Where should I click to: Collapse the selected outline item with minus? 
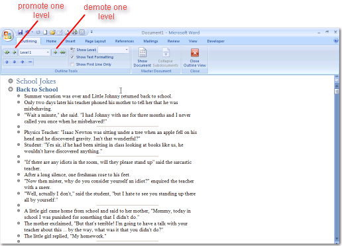[x=30, y=62]
